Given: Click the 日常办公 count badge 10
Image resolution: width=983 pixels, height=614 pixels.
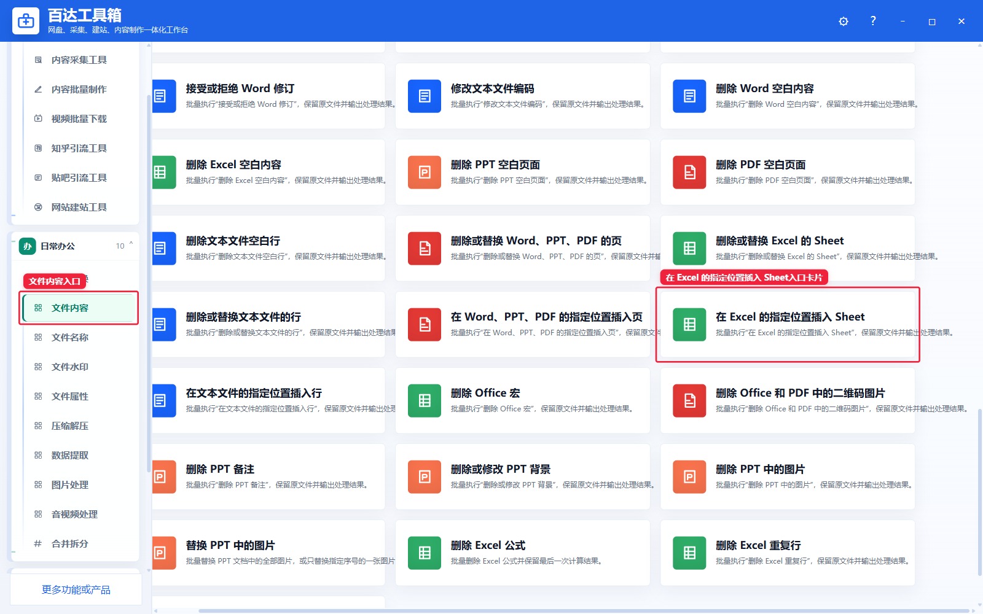Looking at the screenshot, I should pos(120,246).
